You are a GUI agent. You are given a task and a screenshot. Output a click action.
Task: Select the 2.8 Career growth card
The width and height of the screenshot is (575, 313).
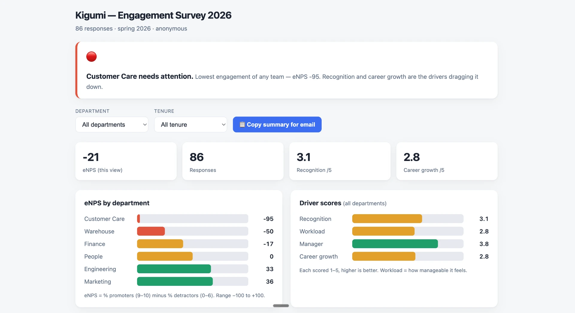(447, 161)
